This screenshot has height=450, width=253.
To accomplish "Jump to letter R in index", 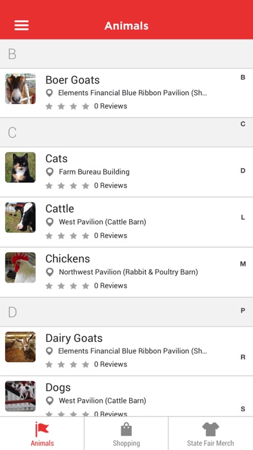I will point(243,358).
